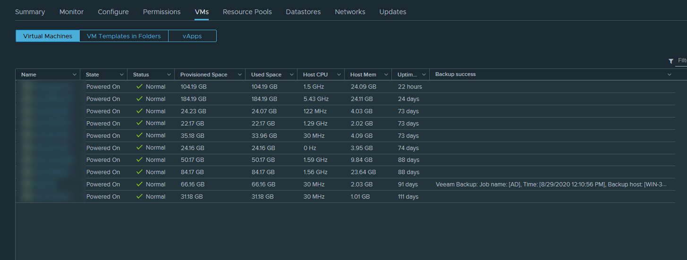Go to the Resource Pools tab
This screenshot has height=260, width=687.
[247, 12]
